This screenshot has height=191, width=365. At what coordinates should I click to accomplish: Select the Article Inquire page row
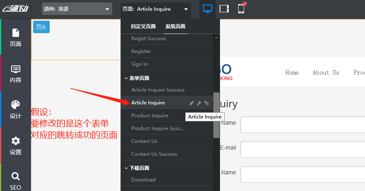[x=167, y=103]
